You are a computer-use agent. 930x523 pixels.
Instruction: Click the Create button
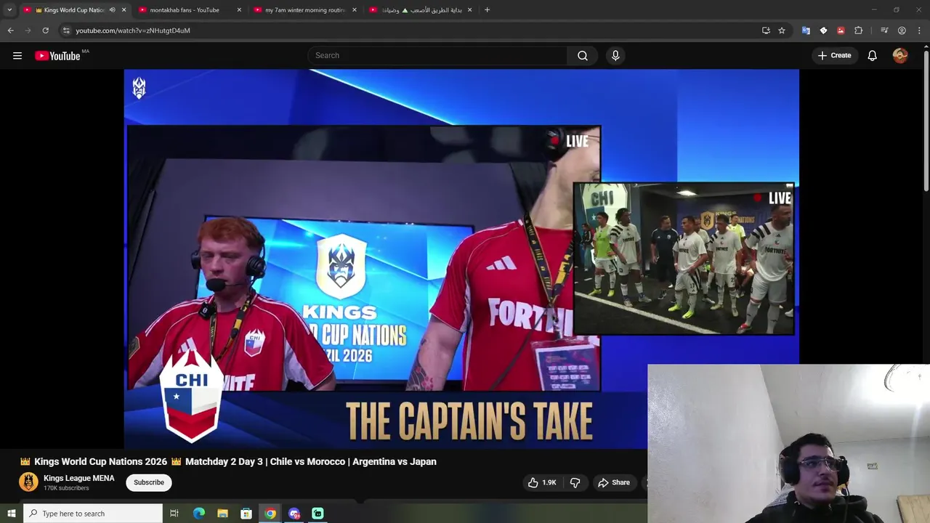(834, 55)
